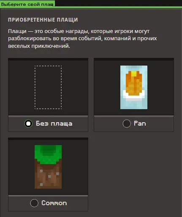Click the yellow butter atop the pancake stack
Image resolution: width=182 pixels, height=217 pixels.
pos(134,73)
